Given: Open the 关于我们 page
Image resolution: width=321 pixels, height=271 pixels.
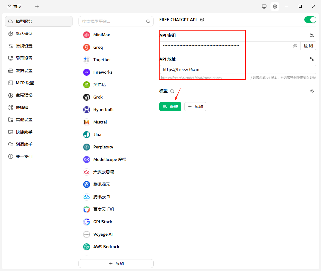Looking at the screenshot, I should tap(39, 156).
